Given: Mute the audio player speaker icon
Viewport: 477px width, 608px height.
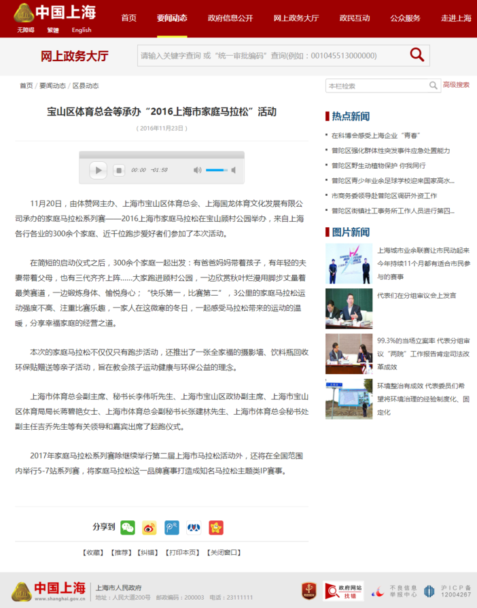Looking at the screenshot, I should point(197,170).
